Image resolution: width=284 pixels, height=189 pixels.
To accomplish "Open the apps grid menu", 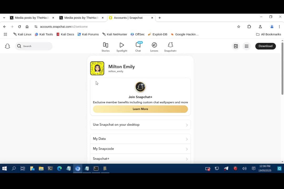I will click(246, 46).
